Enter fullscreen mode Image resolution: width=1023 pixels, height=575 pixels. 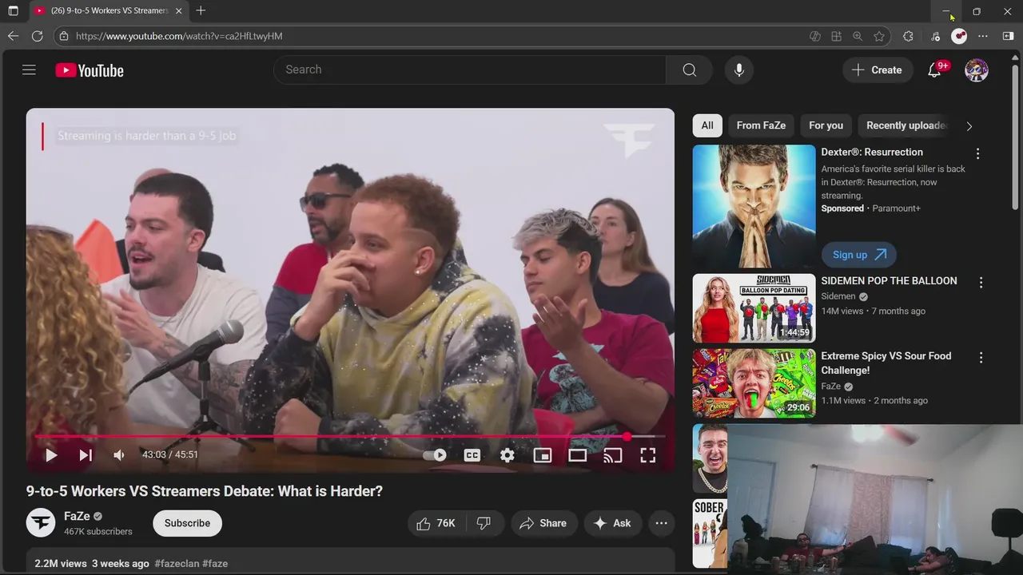coord(648,455)
